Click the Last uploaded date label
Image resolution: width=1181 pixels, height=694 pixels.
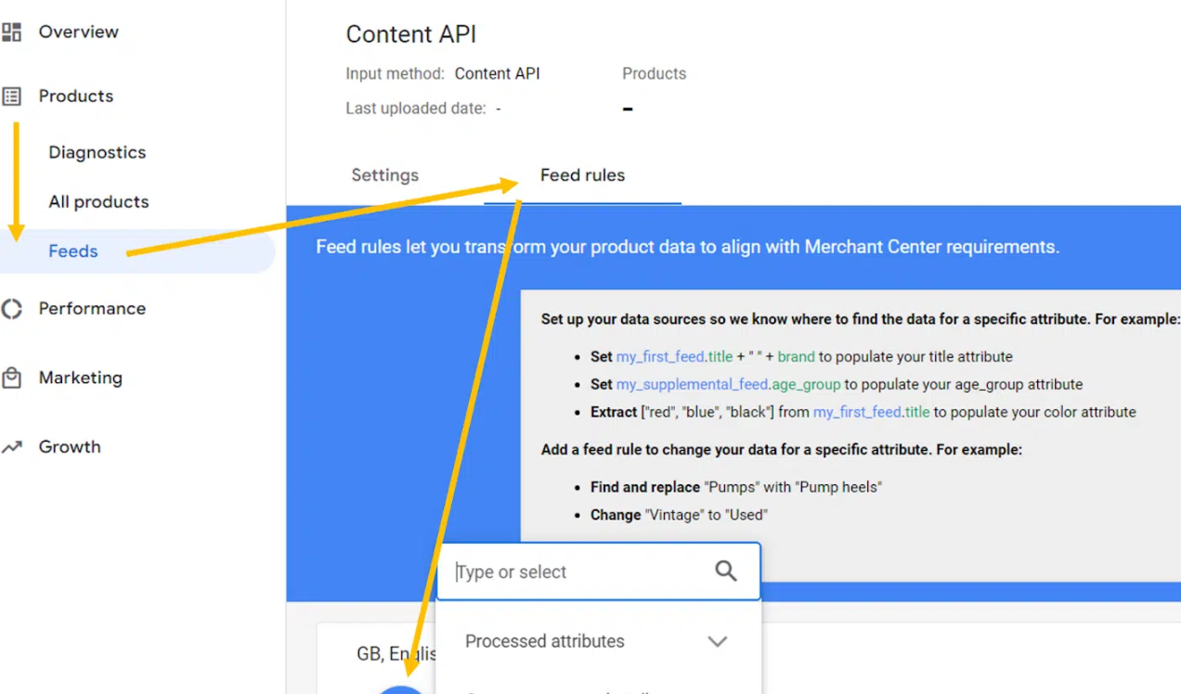pyautogui.click(x=416, y=109)
